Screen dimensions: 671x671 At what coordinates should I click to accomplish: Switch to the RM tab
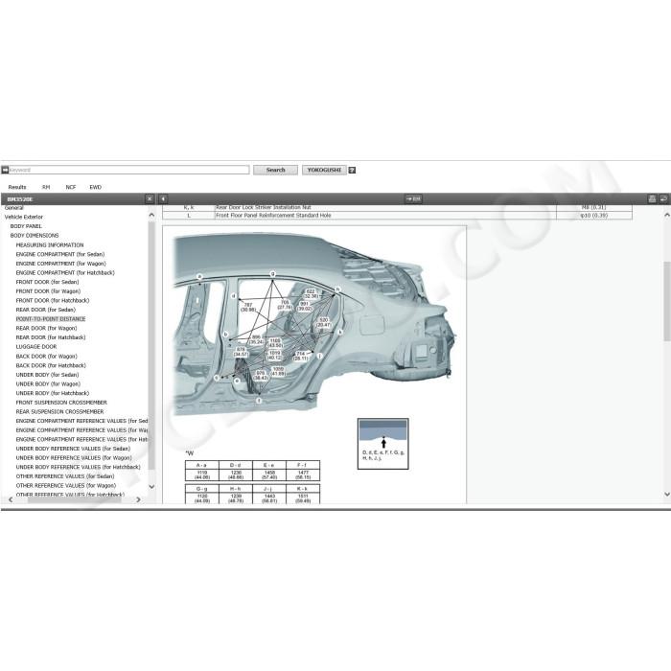click(46, 187)
